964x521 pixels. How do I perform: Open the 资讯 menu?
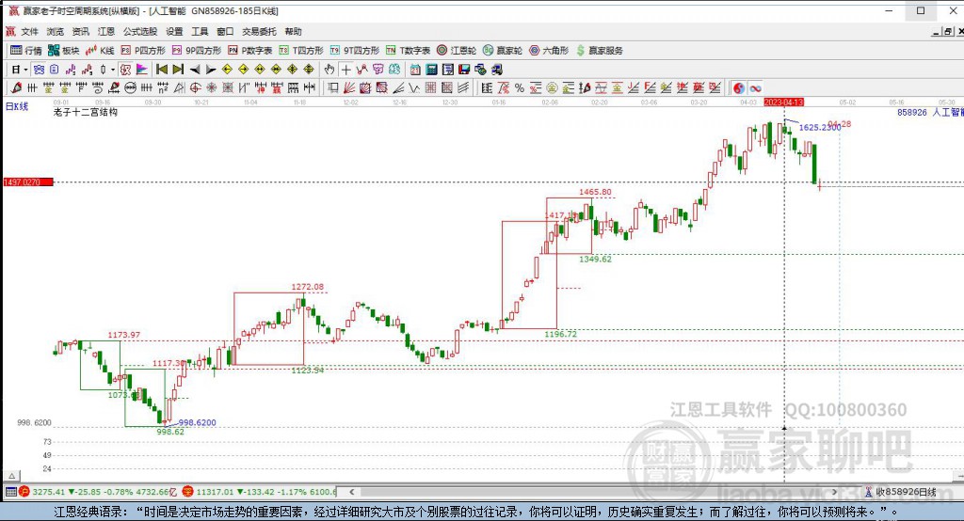[81, 31]
